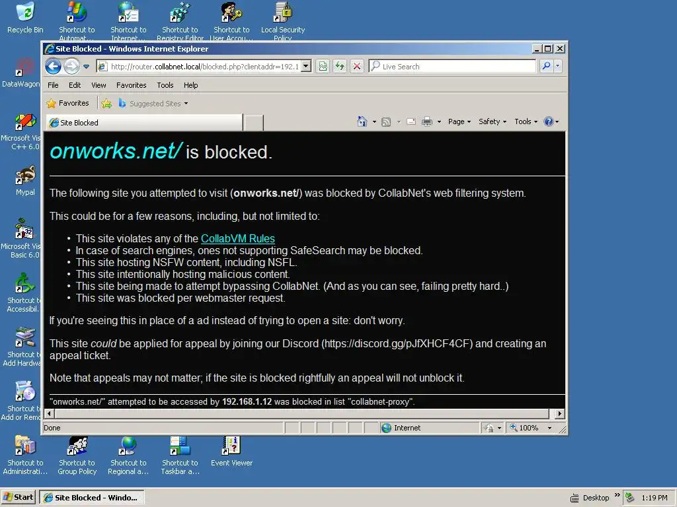Open the File menu
Image resolution: width=677 pixels, height=507 pixels.
pos(53,85)
